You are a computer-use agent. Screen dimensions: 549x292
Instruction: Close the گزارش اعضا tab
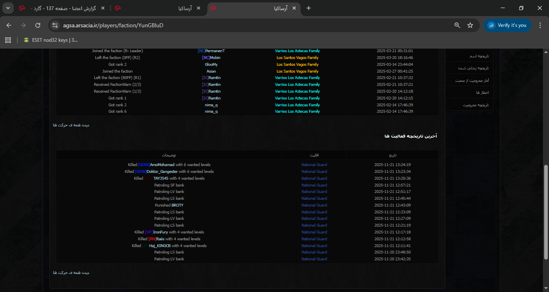[103, 8]
